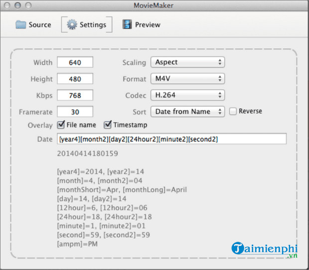309x270 pixels.
Task: Click the Preview filmstrip icon
Action: click(x=127, y=24)
